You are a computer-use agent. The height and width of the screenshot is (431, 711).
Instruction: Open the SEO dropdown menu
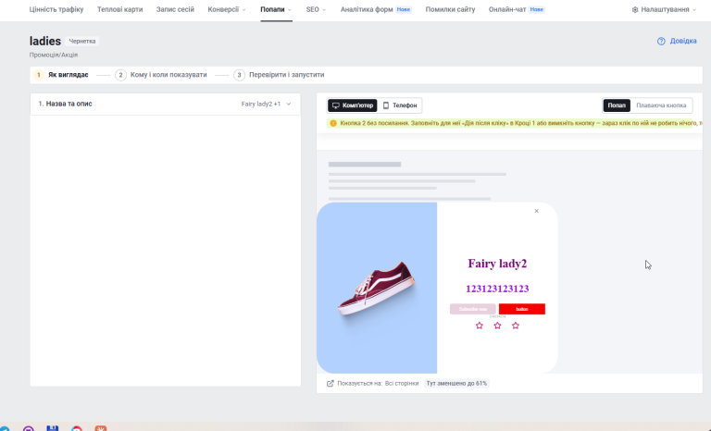pyautogui.click(x=316, y=9)
